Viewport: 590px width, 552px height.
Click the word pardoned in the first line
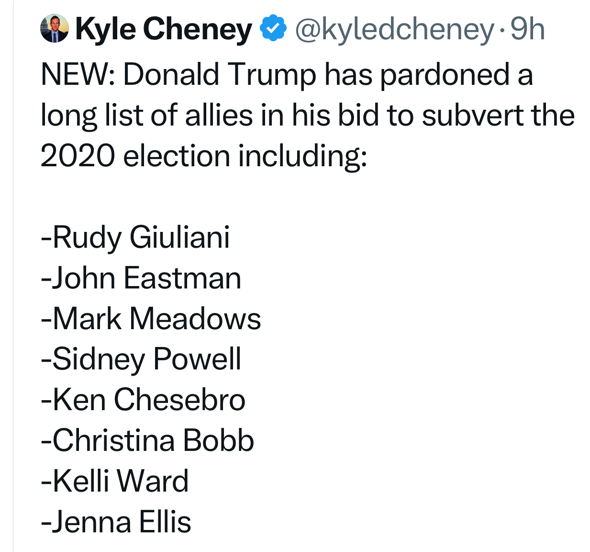coord(445,75)
